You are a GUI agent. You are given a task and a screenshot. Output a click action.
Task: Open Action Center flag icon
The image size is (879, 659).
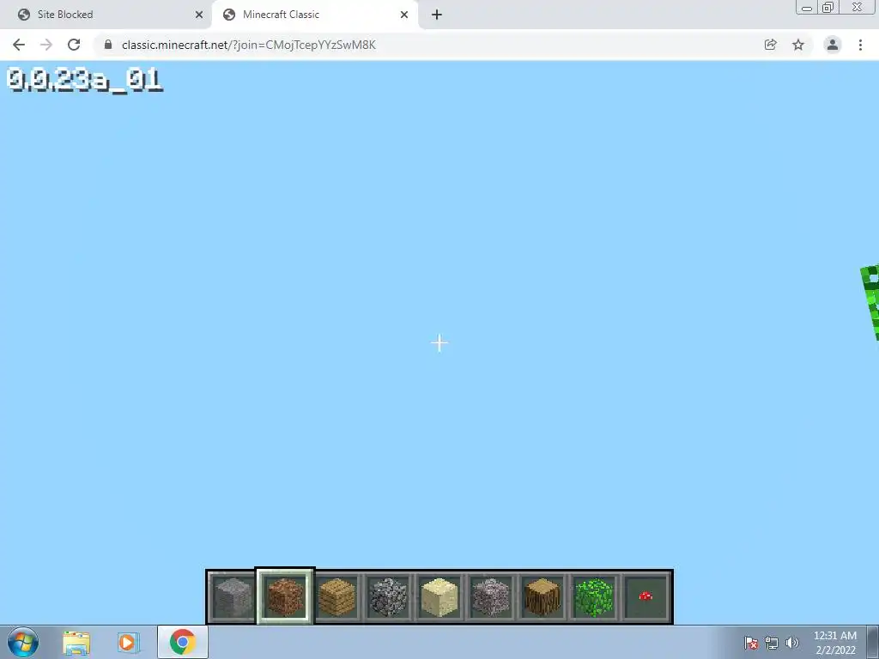coord(751,643)
